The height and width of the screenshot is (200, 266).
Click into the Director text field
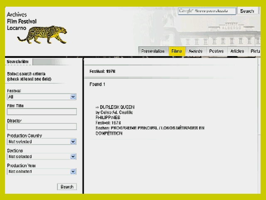tap(42, 127)
